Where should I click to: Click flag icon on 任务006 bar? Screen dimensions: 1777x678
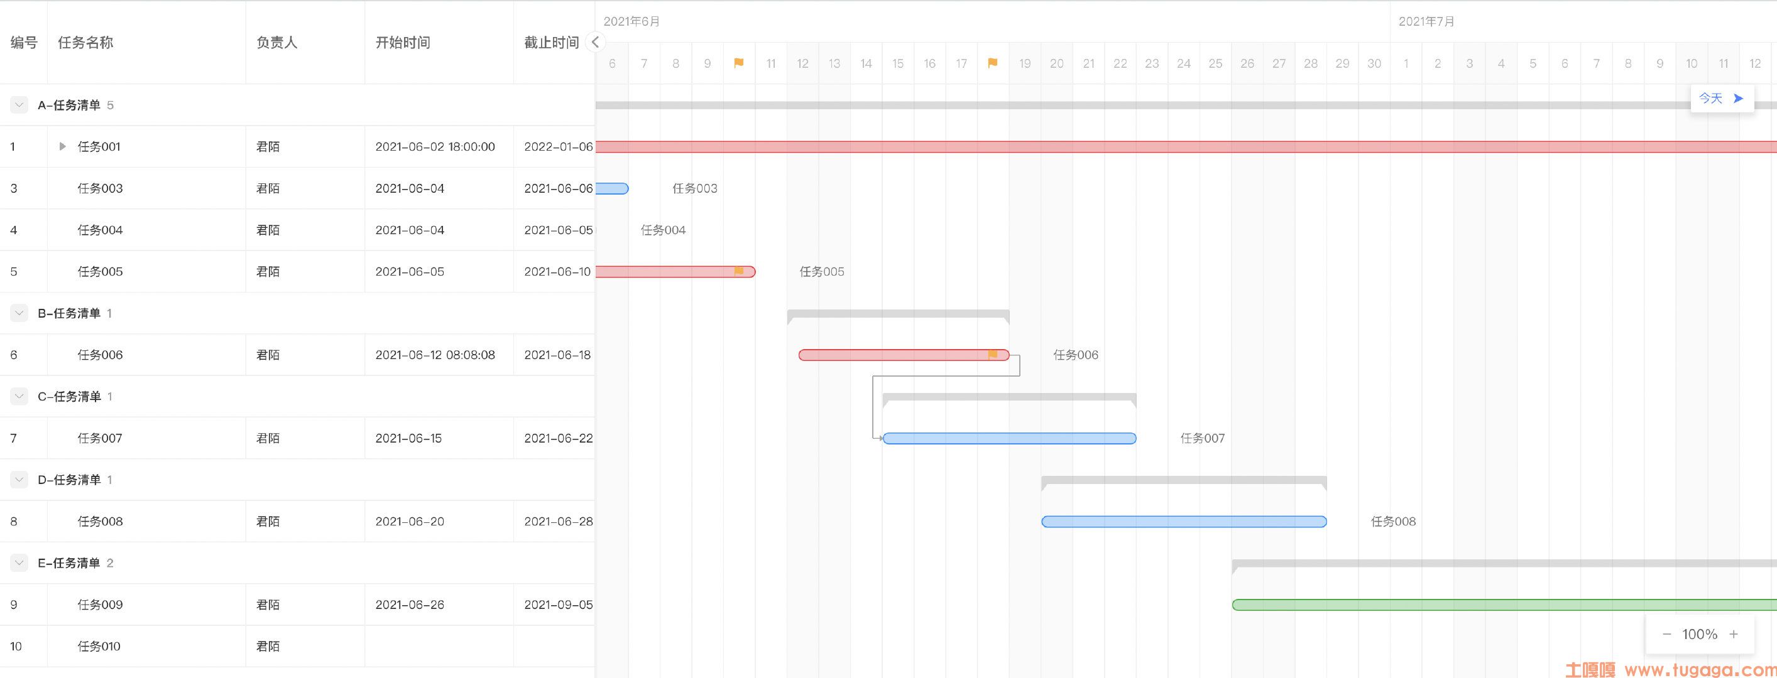tap(993, 354)
